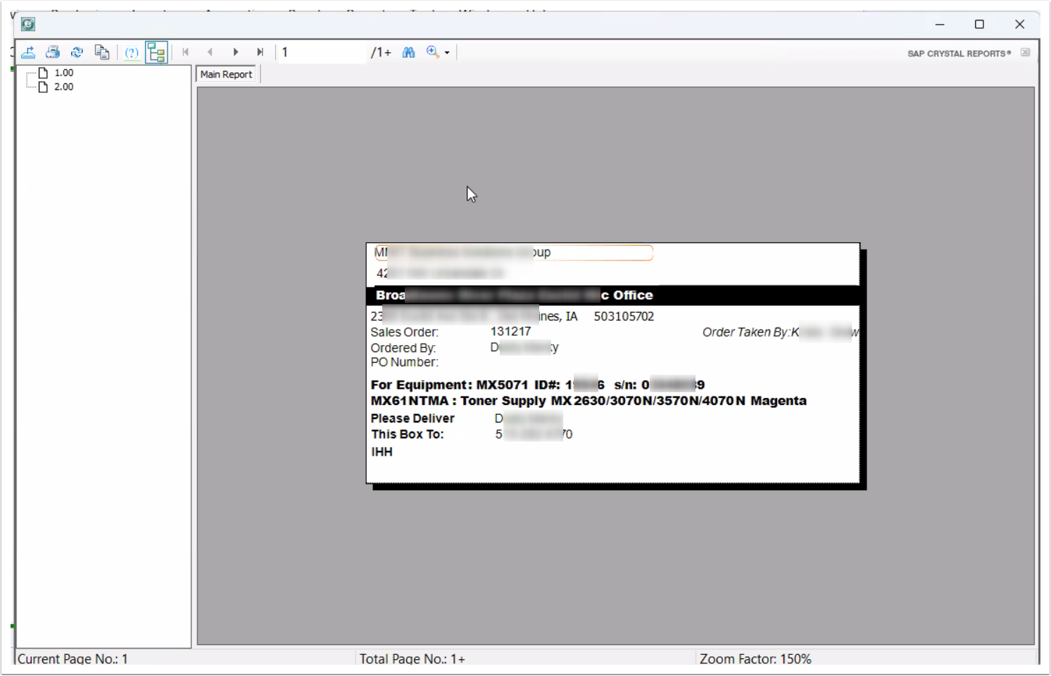
Task: Advance to the next page arrow
Action: click(x=235, y=51)
